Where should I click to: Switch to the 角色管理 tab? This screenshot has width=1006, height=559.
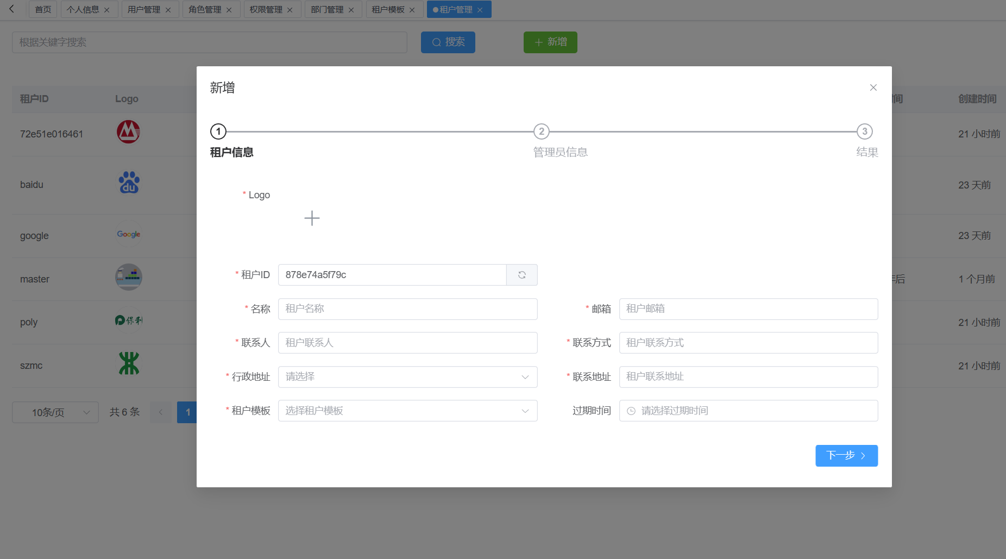(205, 10)
